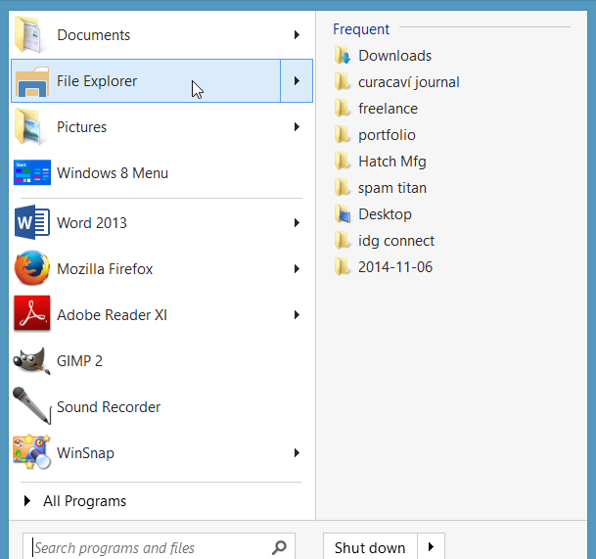596x559 pixels.
Task: Select the Windows 8 Menu entry
Action: (x=161, y=172)
